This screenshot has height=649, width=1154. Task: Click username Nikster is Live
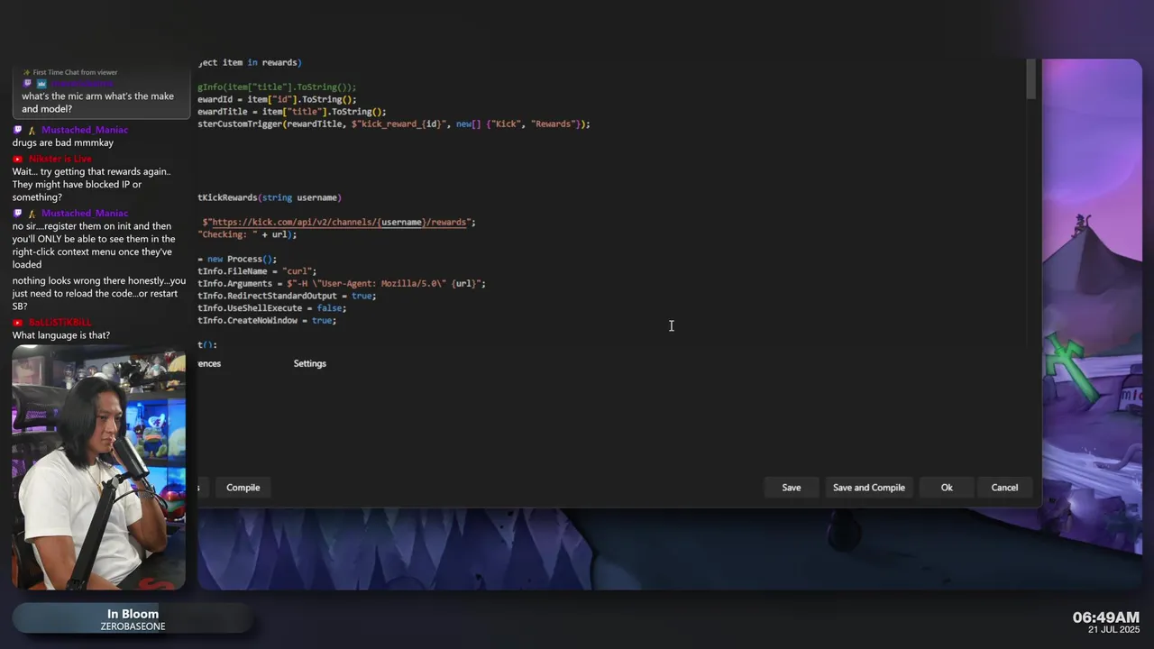60,159
